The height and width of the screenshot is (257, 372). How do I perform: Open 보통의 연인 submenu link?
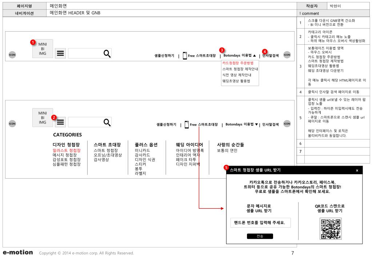(227, 150)
